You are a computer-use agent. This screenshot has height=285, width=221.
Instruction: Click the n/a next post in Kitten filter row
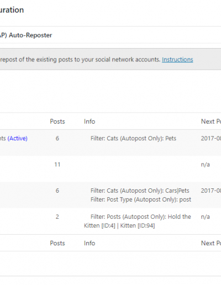[x=206, y=217]
